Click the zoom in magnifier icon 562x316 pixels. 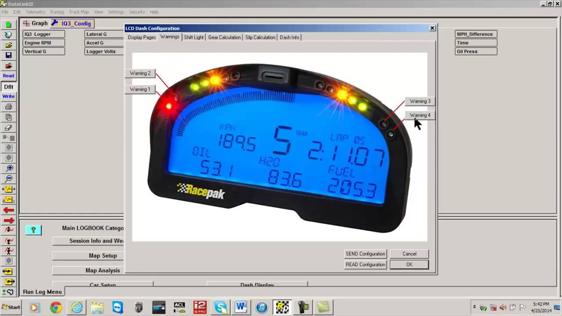click(x=8, y=168)
